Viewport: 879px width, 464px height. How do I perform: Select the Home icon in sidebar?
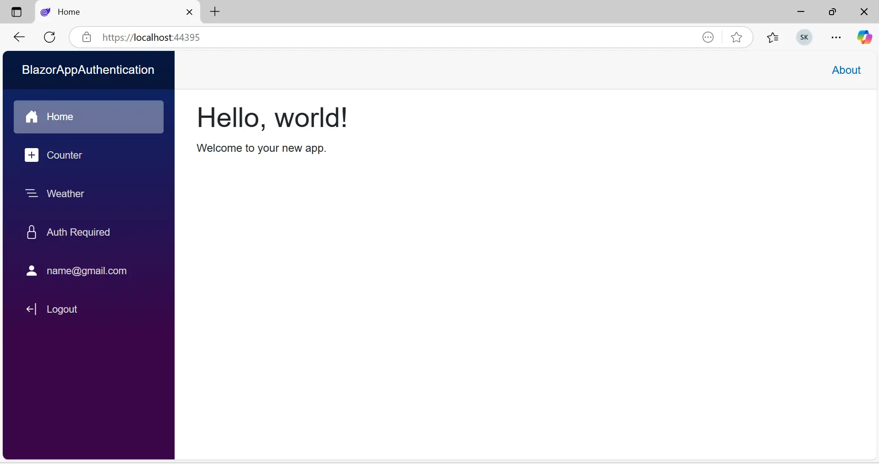click(x=32, y=117)
